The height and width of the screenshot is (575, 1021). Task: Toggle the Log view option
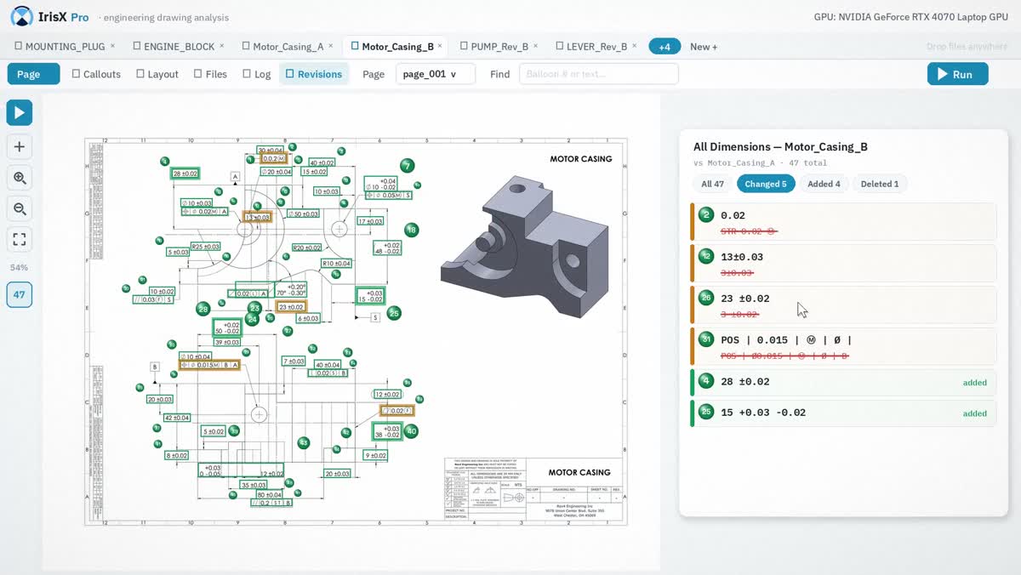point(257,74)
